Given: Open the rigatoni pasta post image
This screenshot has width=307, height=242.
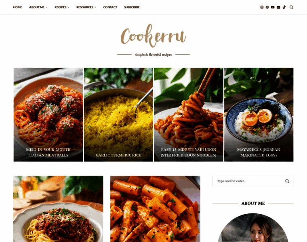Looking at the screenshot, I should 155,209.
